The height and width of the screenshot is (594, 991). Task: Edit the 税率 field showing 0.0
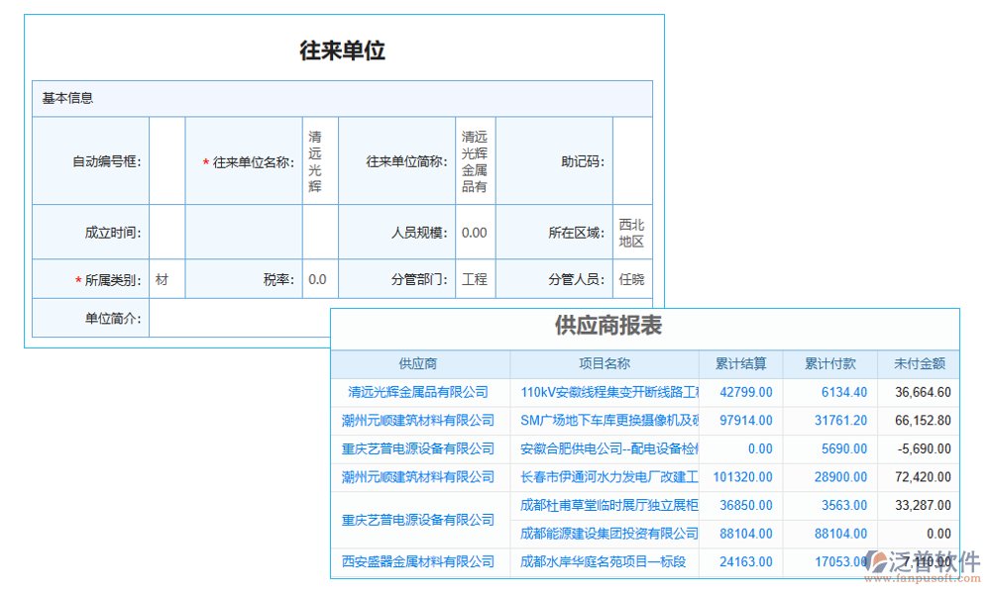pyautogui.click(x=319, y=278)
